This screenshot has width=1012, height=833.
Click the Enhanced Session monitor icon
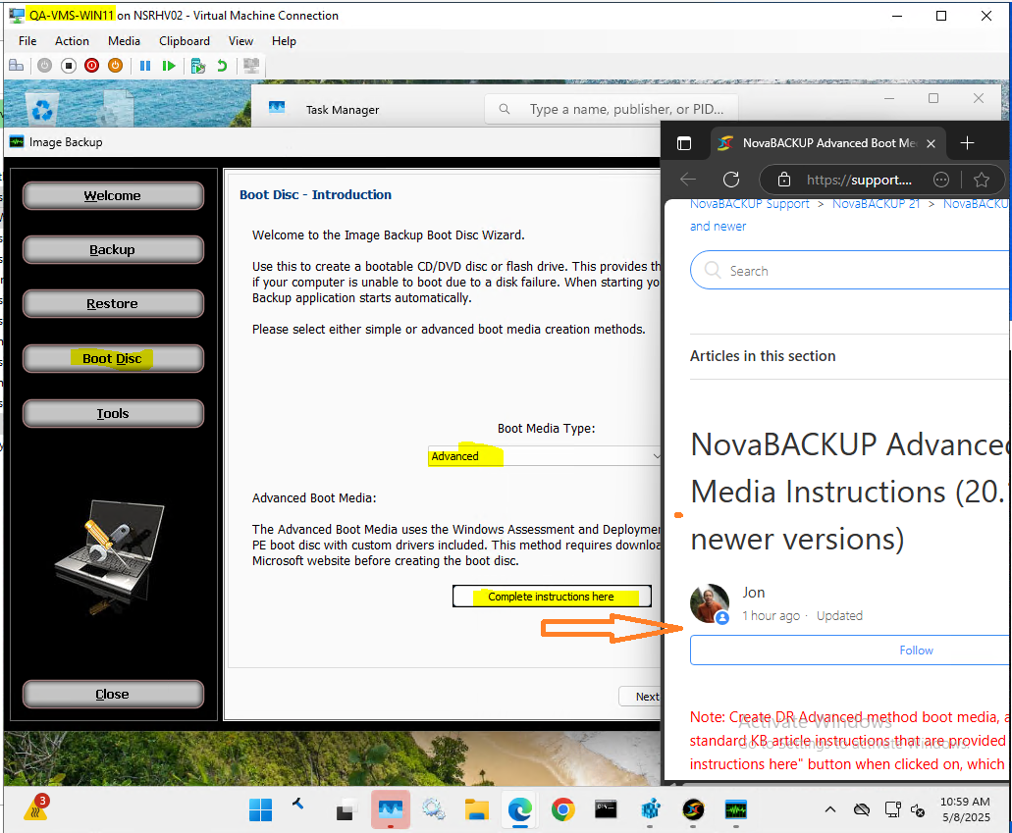[x=251, y=65]
